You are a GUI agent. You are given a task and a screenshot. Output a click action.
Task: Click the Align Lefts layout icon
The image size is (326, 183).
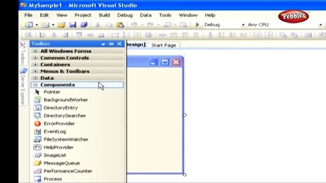tap(43, 35)
